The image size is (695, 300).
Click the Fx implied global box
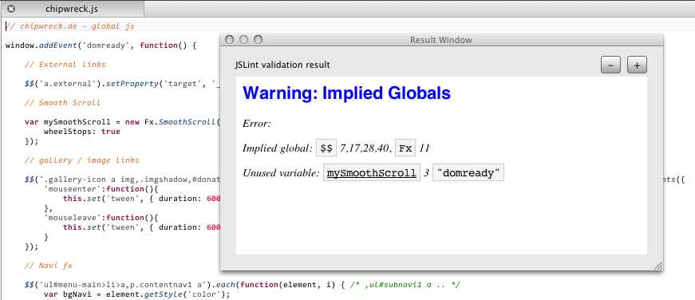click(x=405, y=148)
